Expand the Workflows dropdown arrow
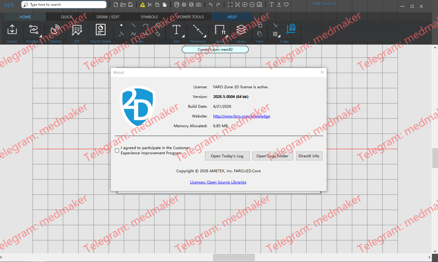The image size is (438, 262). [40, 36]
